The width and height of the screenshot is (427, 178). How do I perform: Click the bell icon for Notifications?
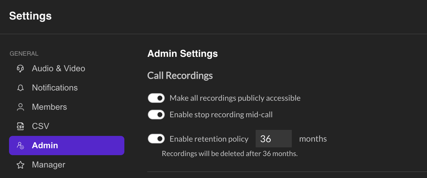(20, 88)
